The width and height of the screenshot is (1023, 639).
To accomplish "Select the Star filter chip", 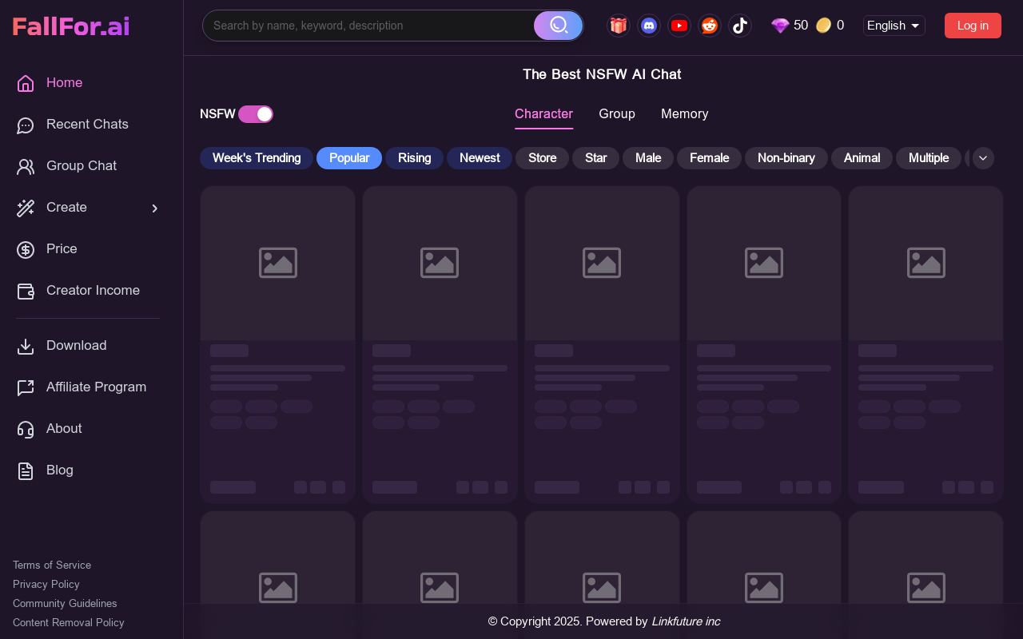I will point(596,158).
